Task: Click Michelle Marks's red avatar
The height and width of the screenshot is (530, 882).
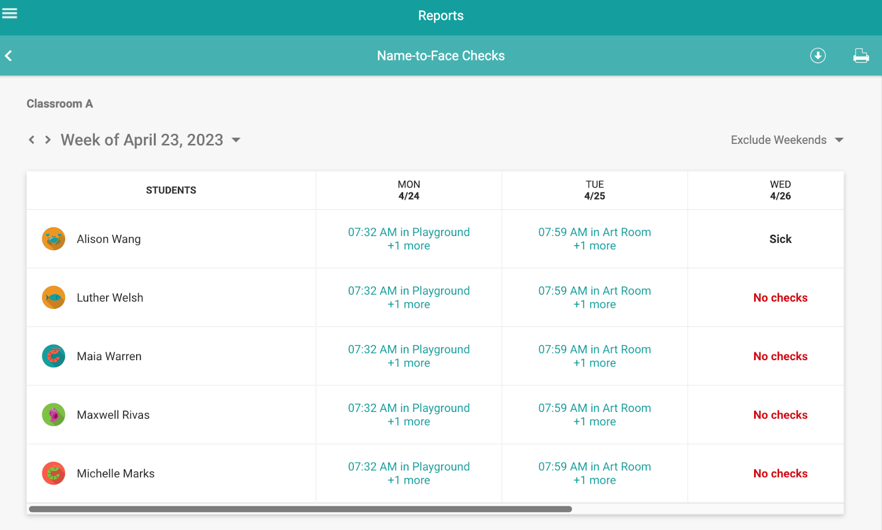Action: 53,473
